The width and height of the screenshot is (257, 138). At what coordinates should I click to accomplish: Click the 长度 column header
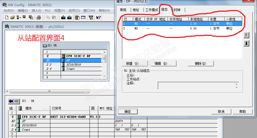(216, 19)
